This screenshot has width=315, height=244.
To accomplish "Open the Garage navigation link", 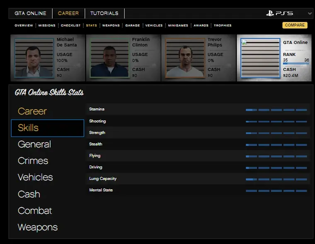I will (x=132, y=26).
